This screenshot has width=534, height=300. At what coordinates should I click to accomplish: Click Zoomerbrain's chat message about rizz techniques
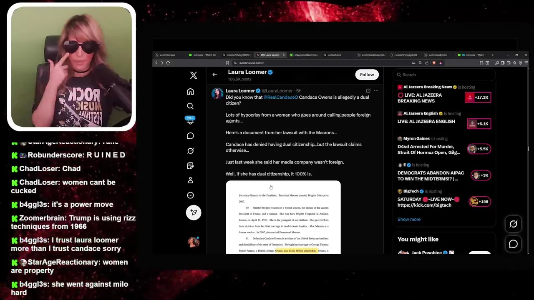click(x=73, y=222)
